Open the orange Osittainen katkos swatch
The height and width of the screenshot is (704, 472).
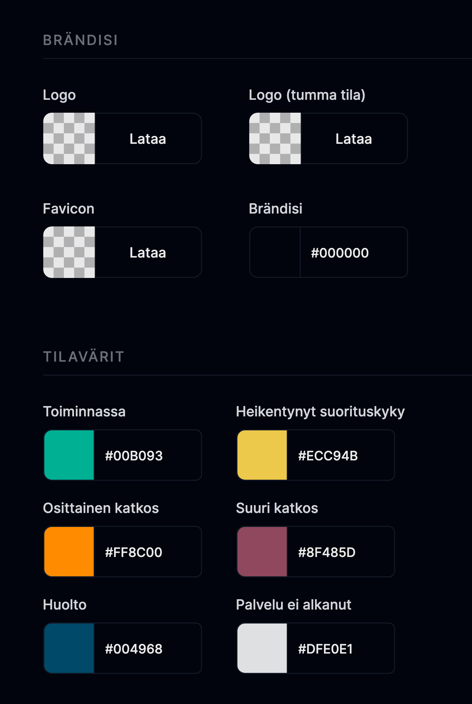point(69,552)
